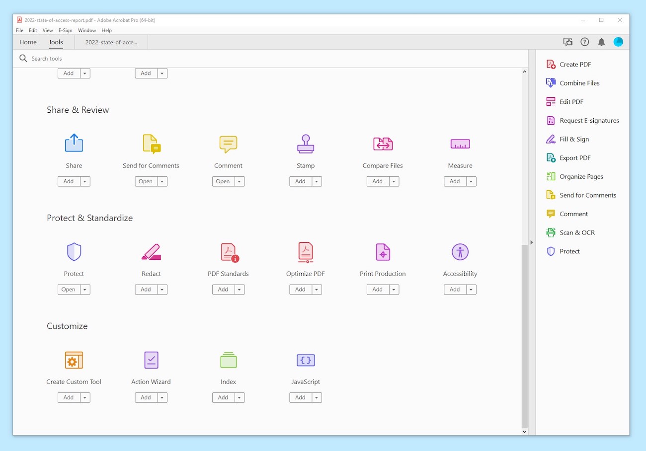This screenshot has height=451, width=646.
Task: Open the dropdown arrow beside Protect's Open button
Action: click(85, 289)
